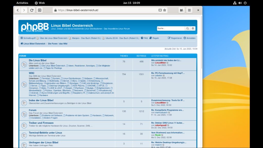Click the home icon in breadcrumb

[x=22, y=43]
